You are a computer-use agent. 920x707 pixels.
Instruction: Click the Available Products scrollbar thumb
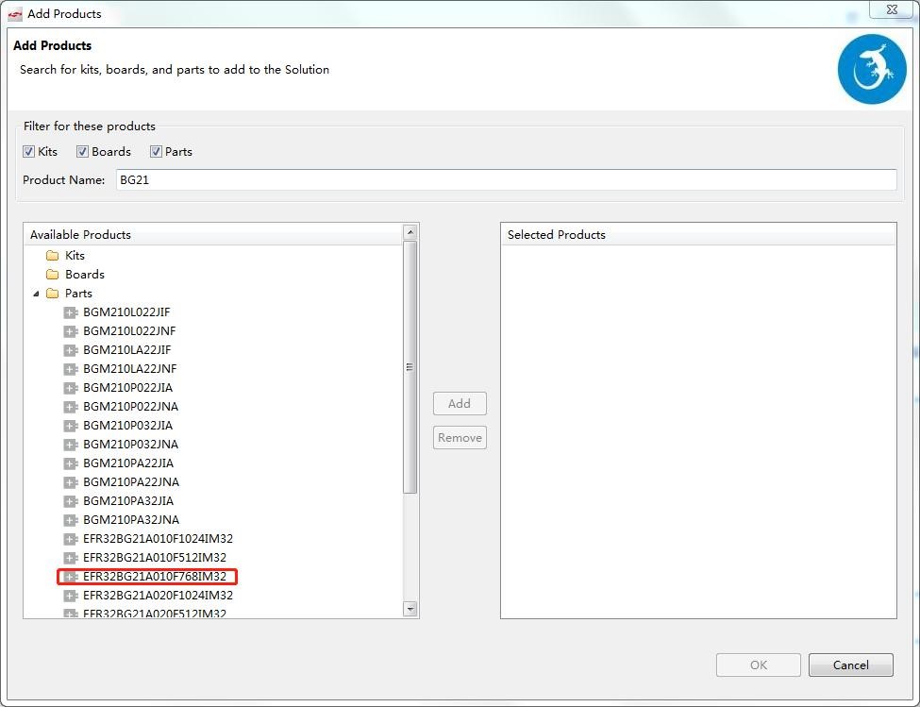pos(410,367)
